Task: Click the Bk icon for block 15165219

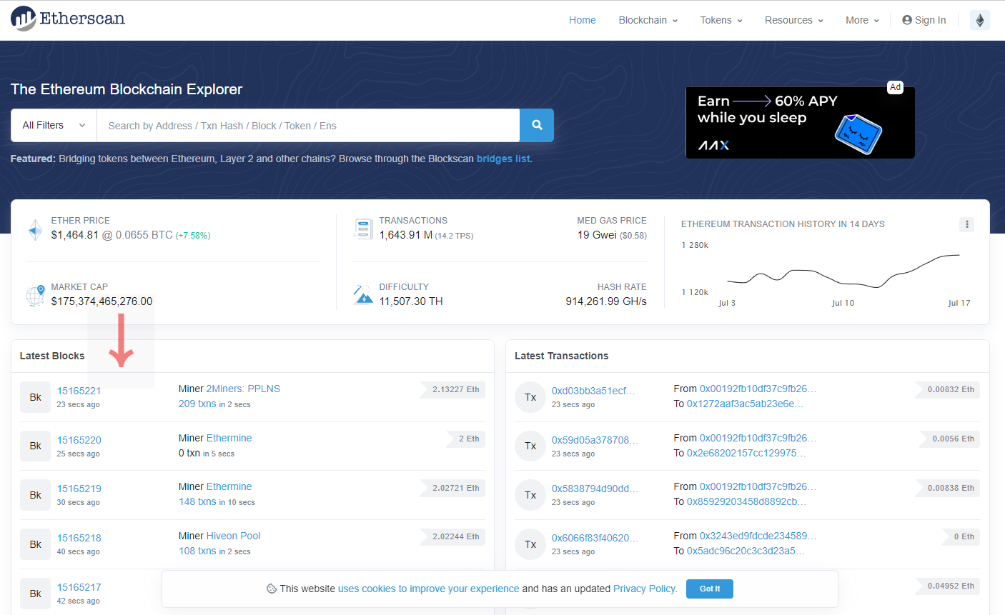Action: click(36, 495)
